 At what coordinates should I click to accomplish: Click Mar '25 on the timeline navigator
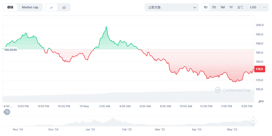pyautogui.click(x=160, y=130)
